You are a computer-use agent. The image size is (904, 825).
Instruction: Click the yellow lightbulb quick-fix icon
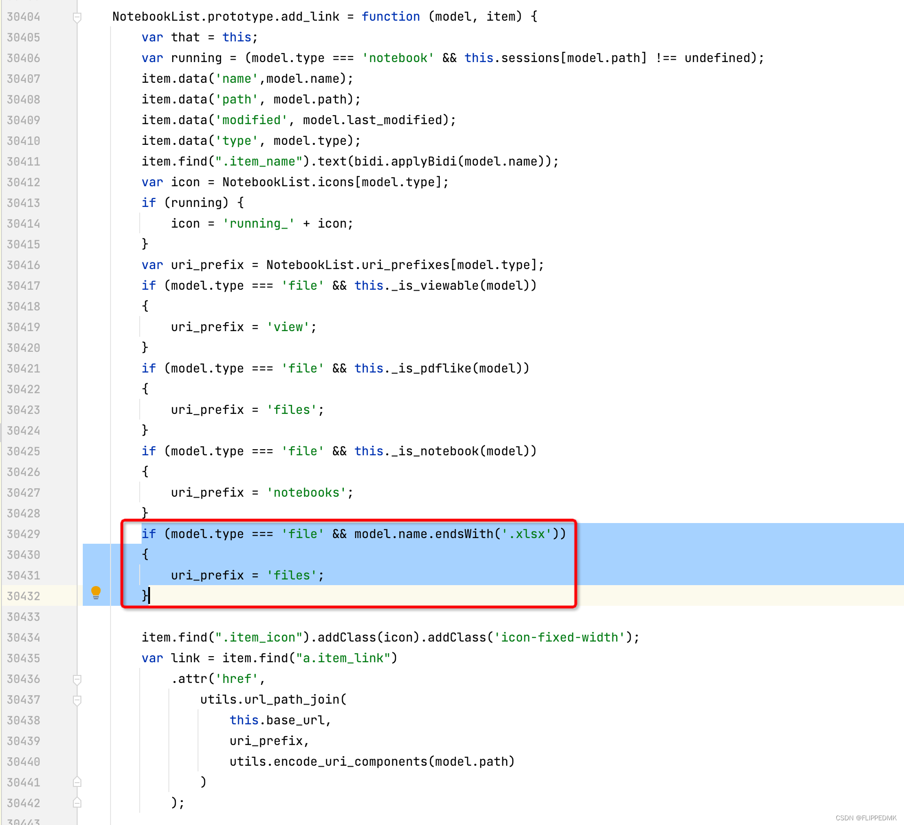point(96,592)
